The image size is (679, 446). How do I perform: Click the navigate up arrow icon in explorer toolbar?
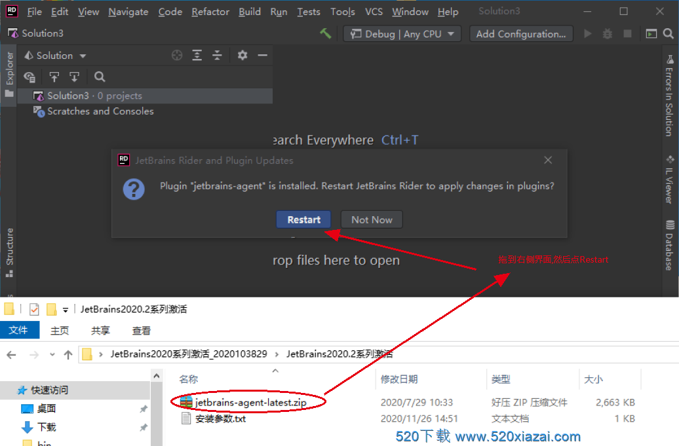54,77
